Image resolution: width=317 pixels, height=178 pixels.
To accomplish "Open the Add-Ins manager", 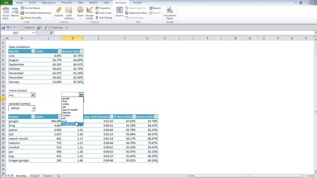I will point(59,12).
